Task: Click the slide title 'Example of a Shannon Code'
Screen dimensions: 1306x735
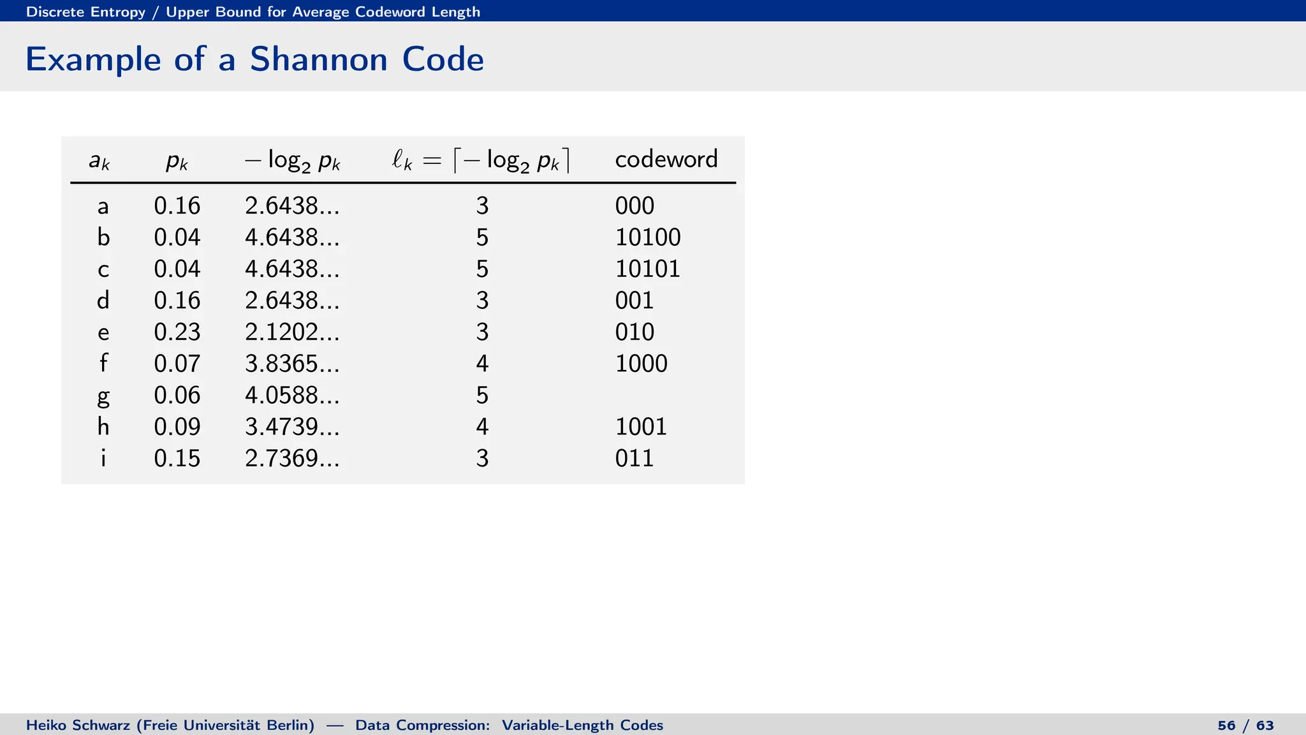Action: [x=254, y=59]
